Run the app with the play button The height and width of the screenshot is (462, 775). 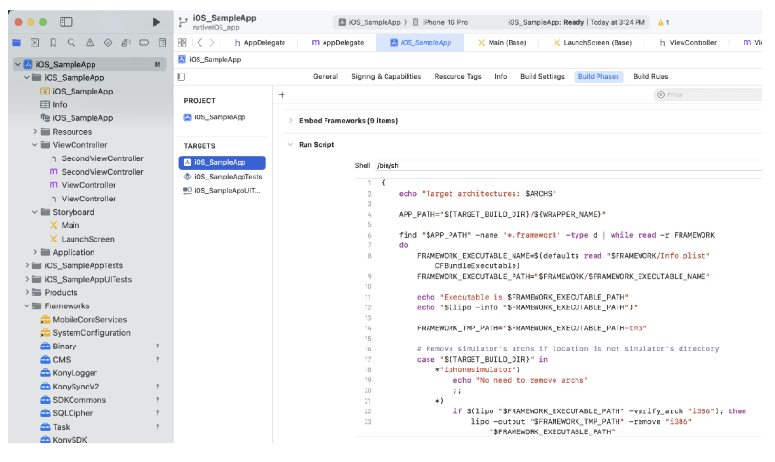(x=156, y=22)
